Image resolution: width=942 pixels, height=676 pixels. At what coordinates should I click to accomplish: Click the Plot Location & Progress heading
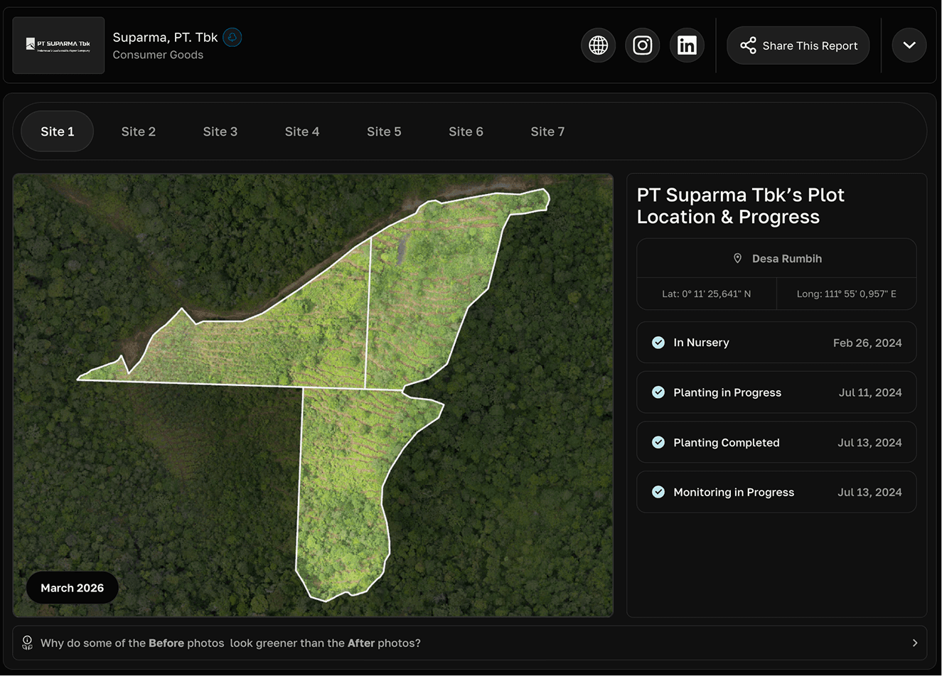740,206
